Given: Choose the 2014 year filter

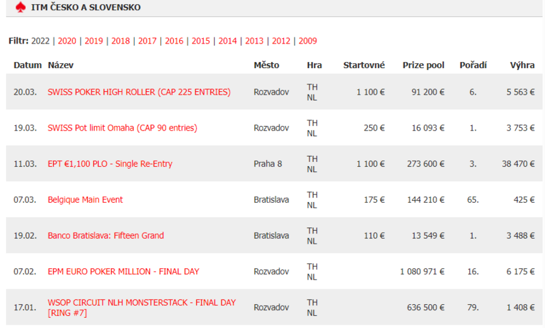Looking at the screenshot, I should coord(228,41).
